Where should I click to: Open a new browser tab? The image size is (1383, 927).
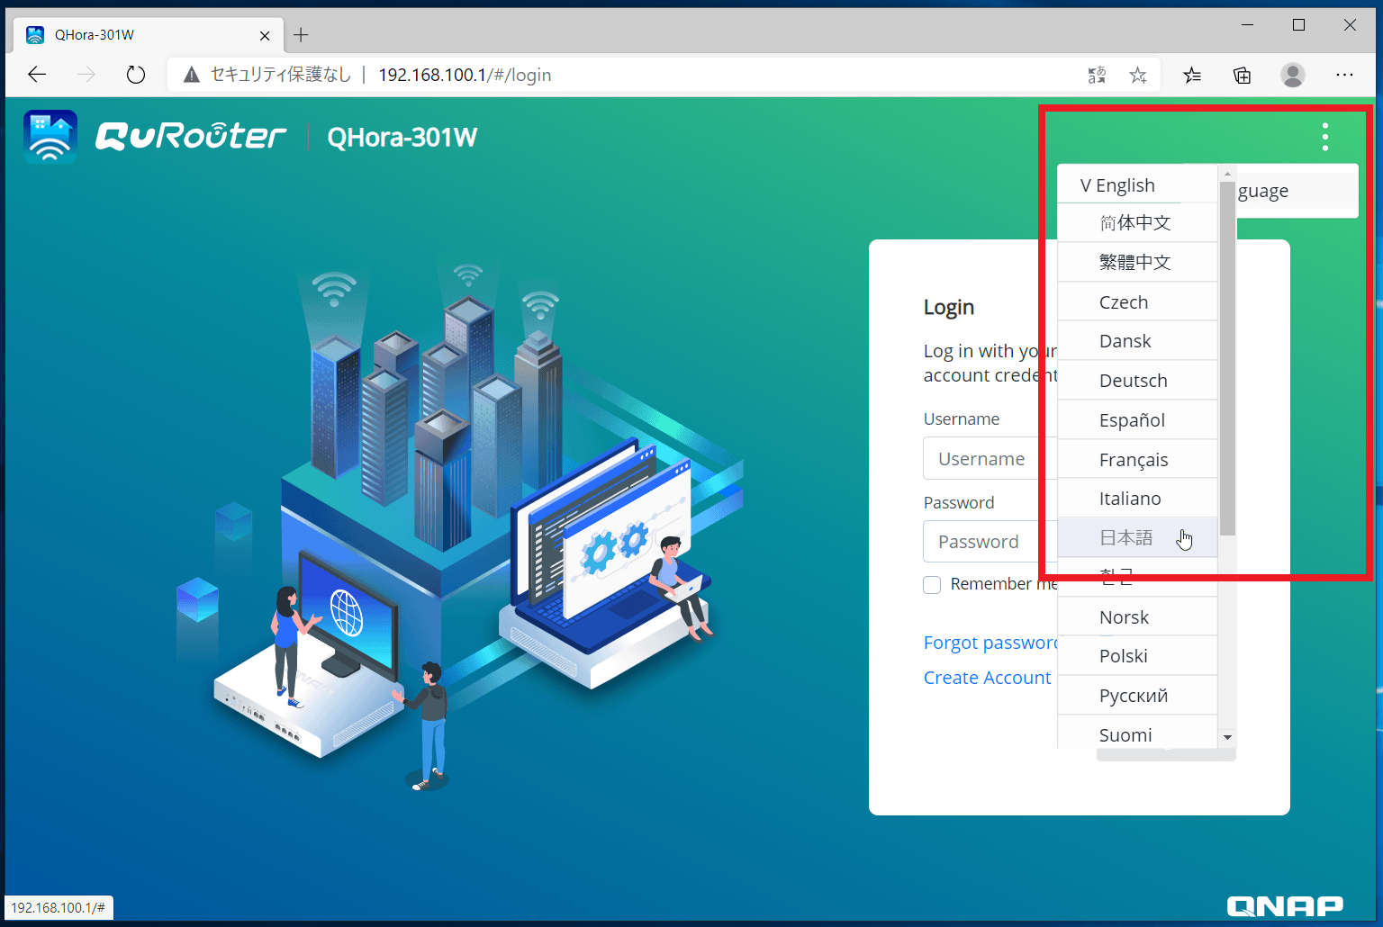[x=301, y=35]
